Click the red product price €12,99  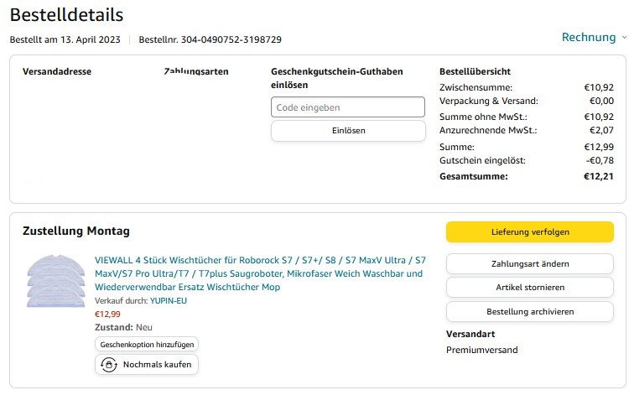point(107,314)
